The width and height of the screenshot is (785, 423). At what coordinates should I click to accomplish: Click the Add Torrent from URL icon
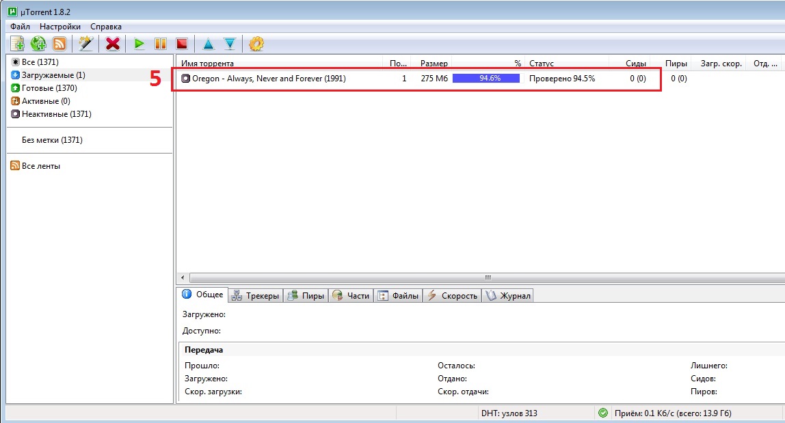click(38, 44)
